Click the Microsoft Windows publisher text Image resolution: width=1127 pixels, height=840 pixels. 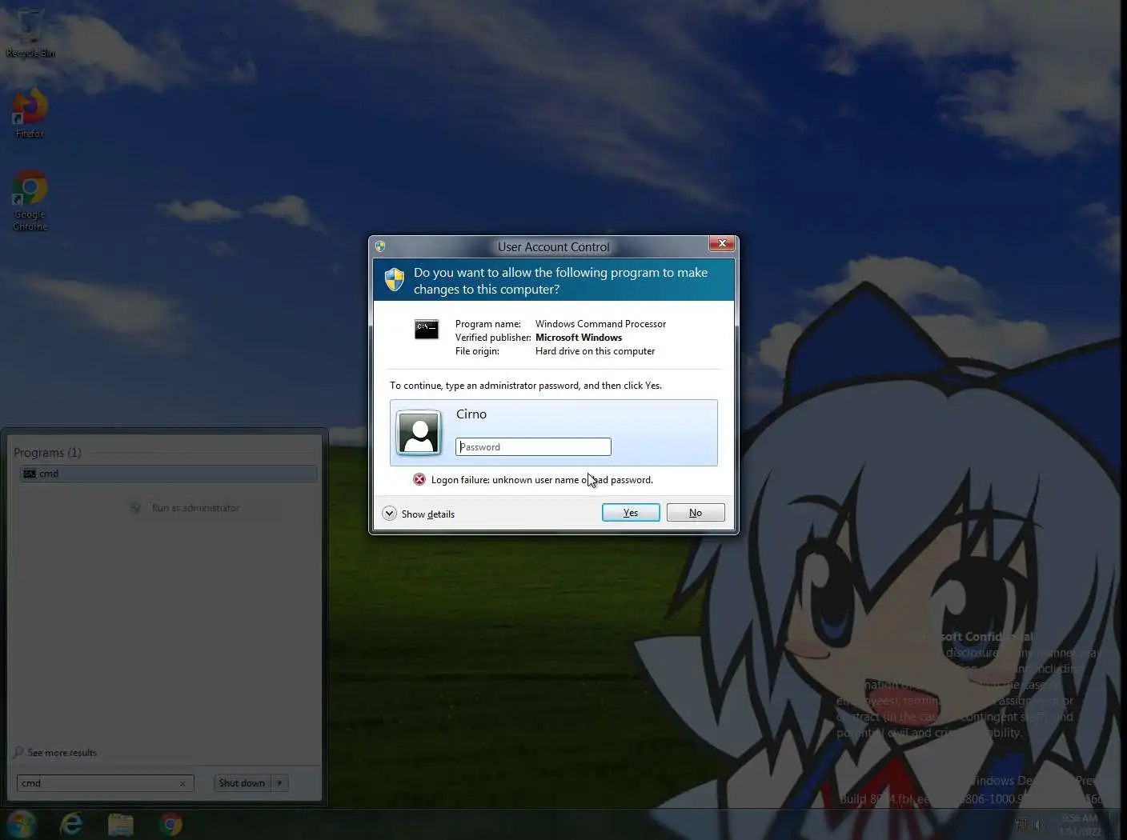coord(579,338)
